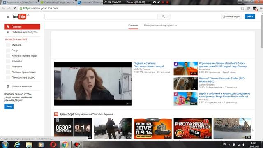Open the МОДПАК JOVE 0.9.14 thumbnail
The height and width of the screenshot is (148, 263).
click(x=152, y=129)
